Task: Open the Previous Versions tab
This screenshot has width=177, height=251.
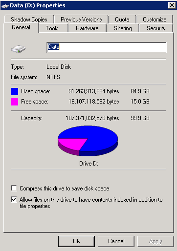Action: click(81, 20)
